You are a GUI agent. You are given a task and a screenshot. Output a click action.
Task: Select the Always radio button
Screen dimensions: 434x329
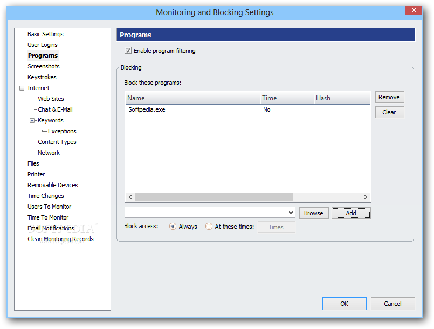point(173,227)
